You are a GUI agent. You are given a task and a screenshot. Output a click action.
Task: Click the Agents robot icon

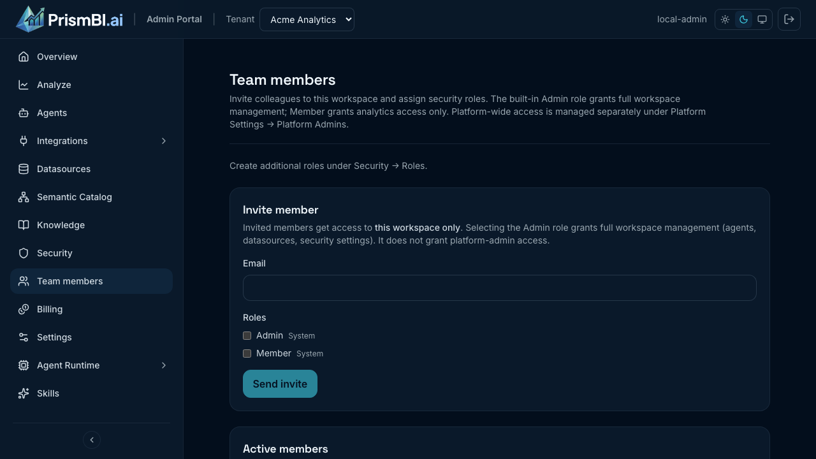tap(24, 113)
